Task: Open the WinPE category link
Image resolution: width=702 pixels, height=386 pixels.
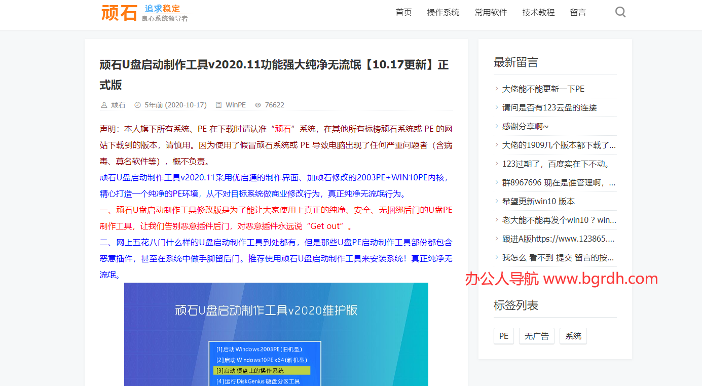Action: click(236, 105)
